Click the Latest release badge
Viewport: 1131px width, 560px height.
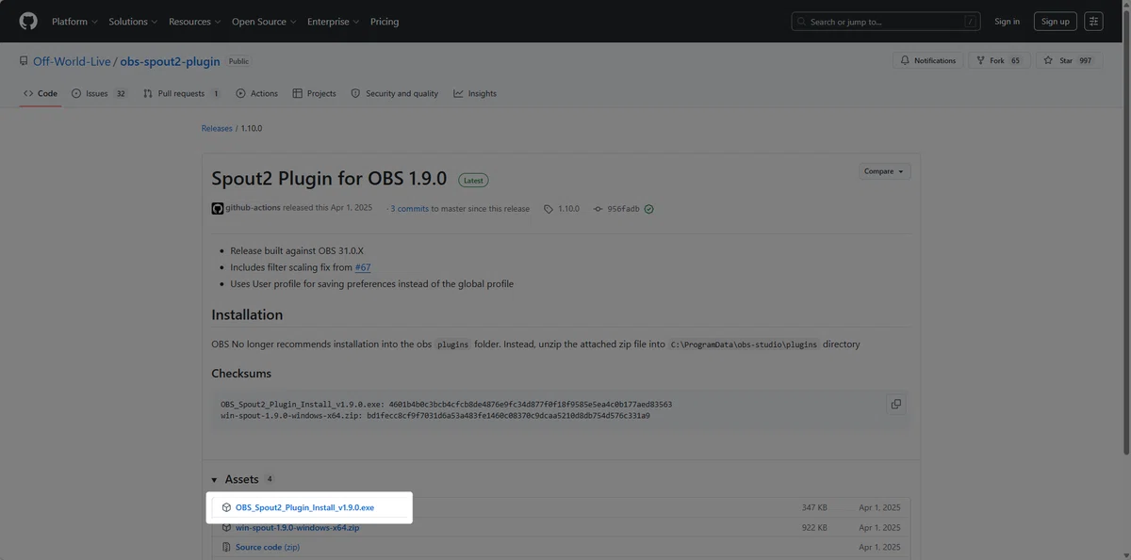(x=473, y=180)
